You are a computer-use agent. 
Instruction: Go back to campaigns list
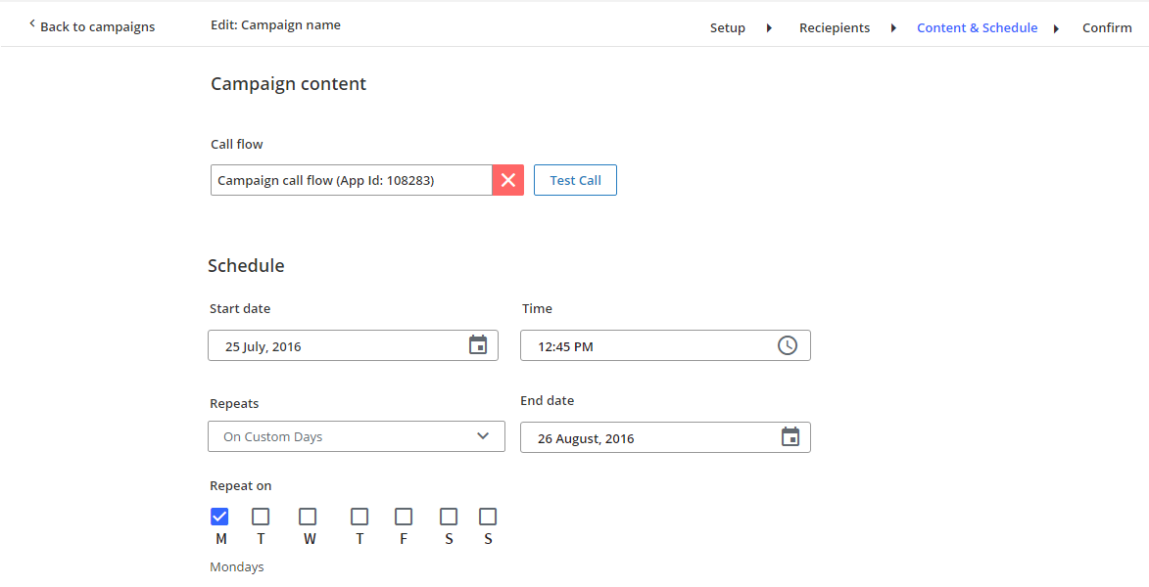pyautogui.click(x=97, y=26)
